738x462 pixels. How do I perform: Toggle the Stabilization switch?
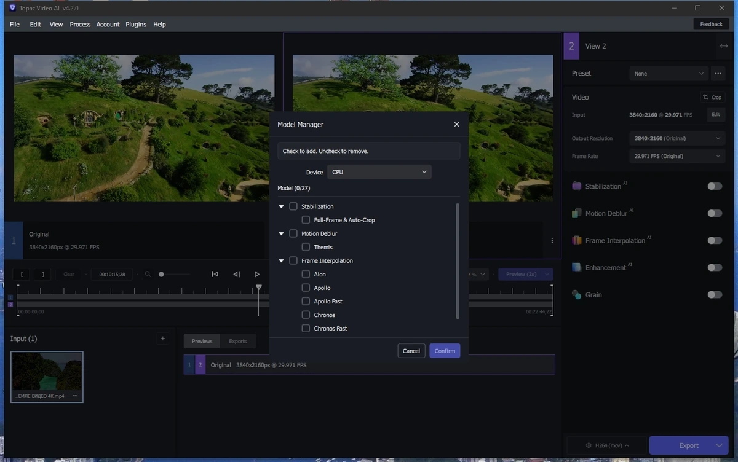click(715, 186)
